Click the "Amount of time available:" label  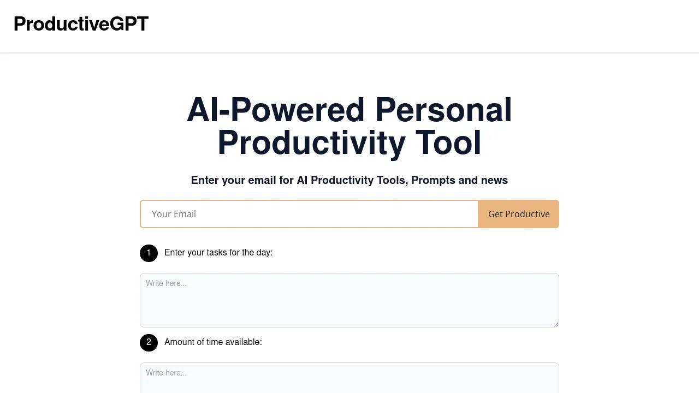point(213,342)
